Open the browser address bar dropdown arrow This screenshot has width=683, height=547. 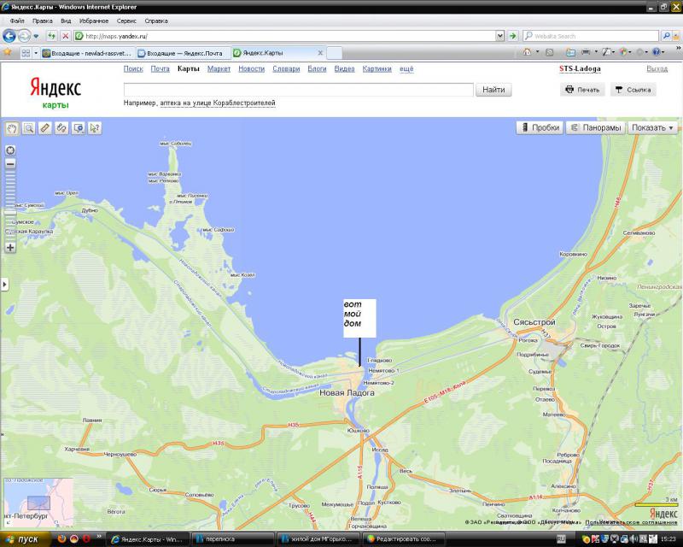coord(500,36)
